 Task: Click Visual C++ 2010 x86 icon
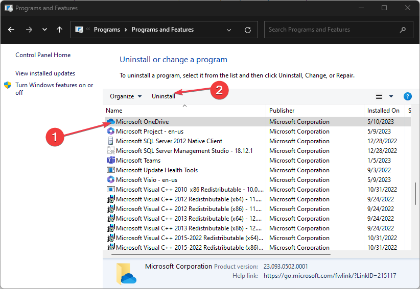coord(111,190)
